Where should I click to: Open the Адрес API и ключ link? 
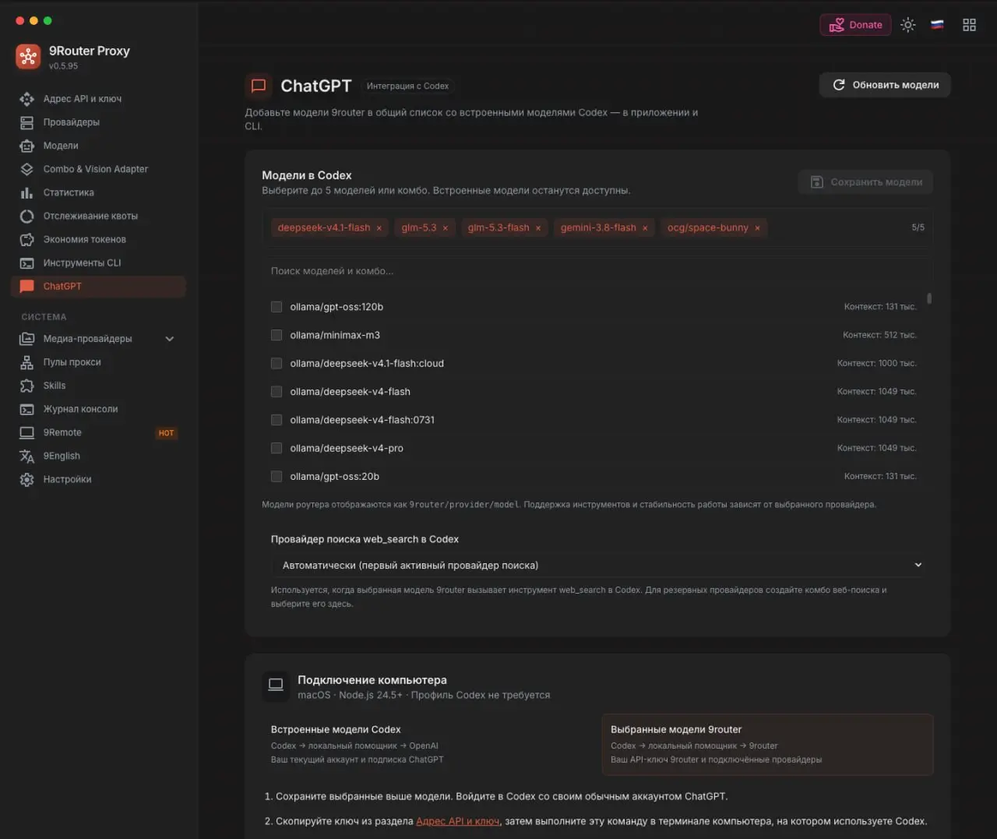[457, 821]
